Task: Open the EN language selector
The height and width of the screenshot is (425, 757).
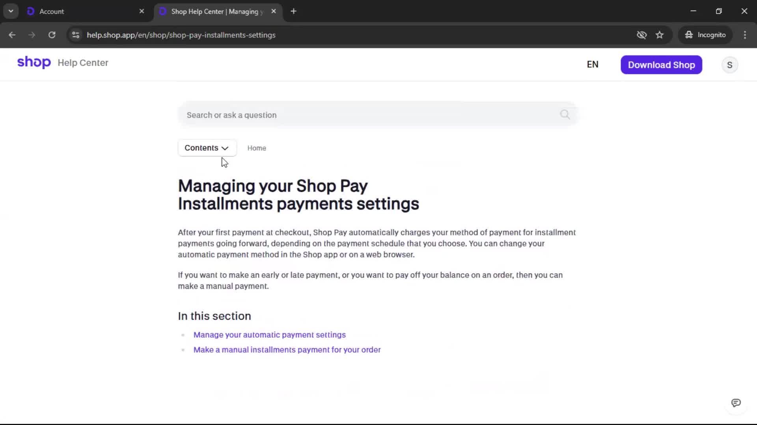Action: click(592, 65)
